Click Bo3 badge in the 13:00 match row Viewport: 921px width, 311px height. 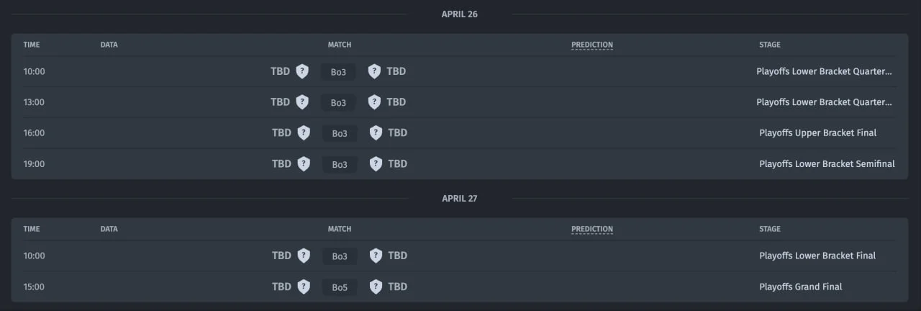(x=338, y=103)
